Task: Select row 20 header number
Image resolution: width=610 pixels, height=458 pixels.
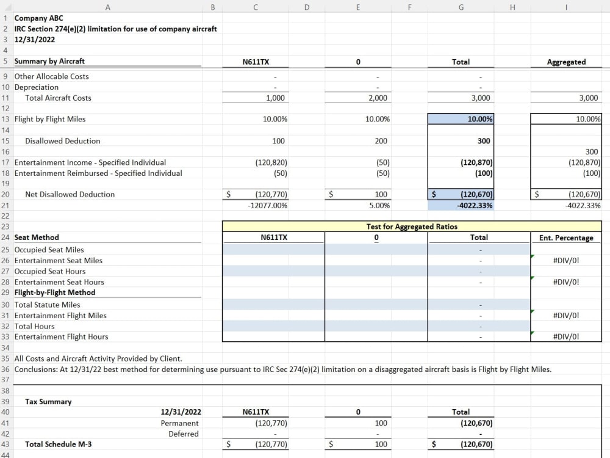Action: click(6, 194)
